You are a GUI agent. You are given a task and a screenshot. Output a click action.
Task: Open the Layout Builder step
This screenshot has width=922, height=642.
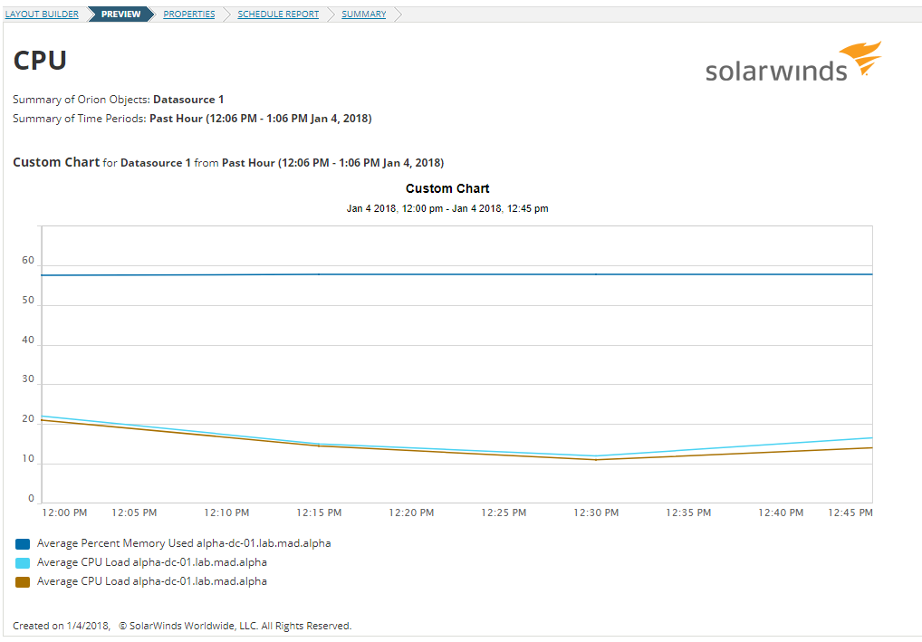(x=42, y=14)
